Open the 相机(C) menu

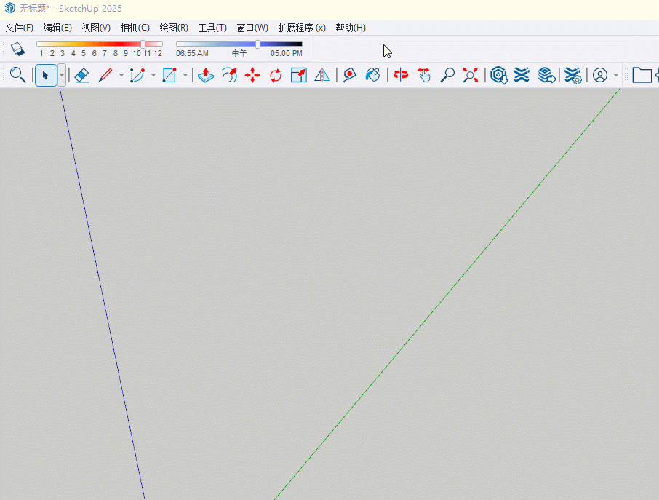(x=135, y=28)
